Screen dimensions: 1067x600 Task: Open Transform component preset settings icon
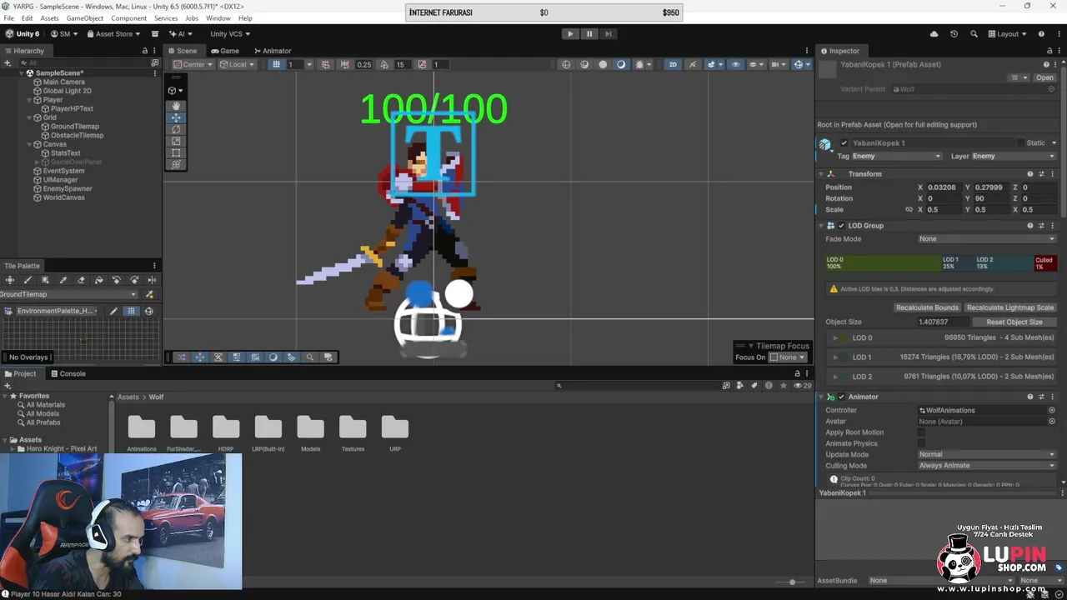coord(1041,174)
